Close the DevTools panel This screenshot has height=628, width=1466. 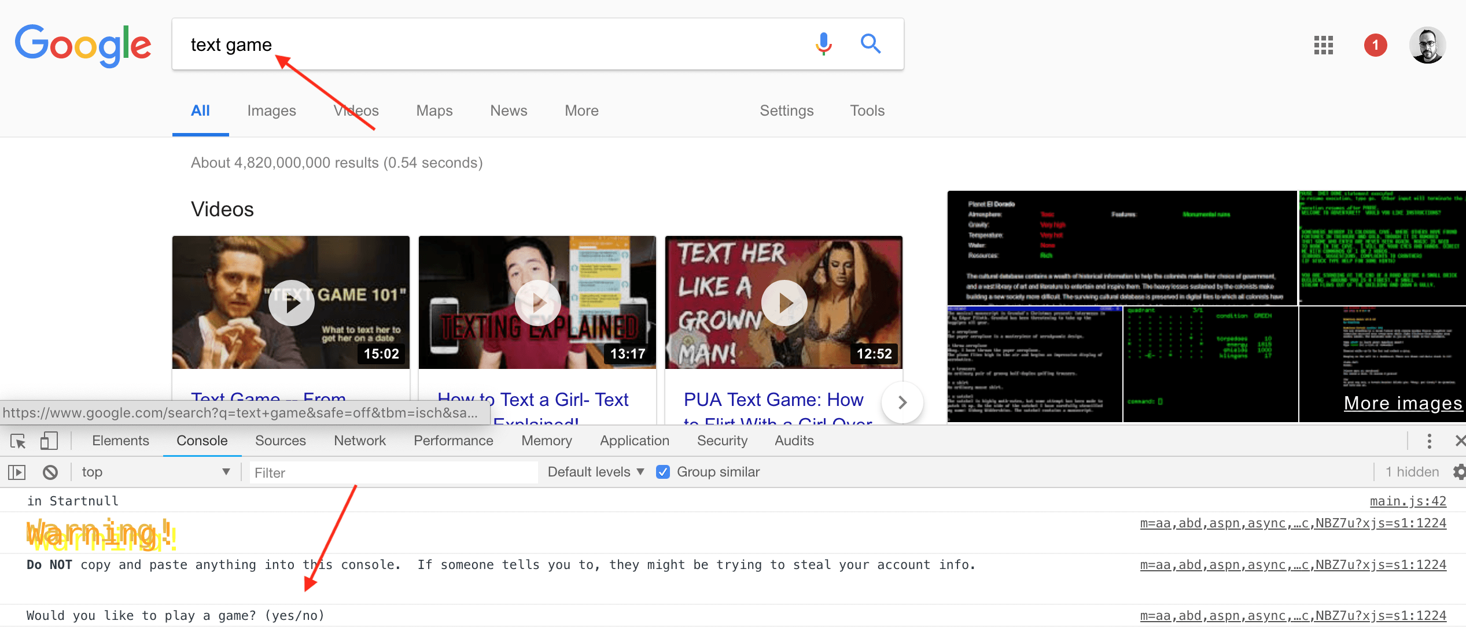coord(1460,441)
